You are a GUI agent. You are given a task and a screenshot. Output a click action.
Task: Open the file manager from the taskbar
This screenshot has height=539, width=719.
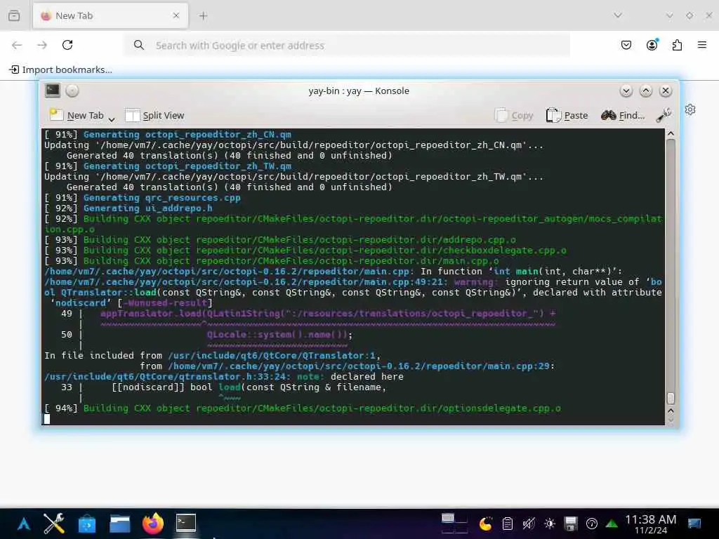click(x=119, y=524)
